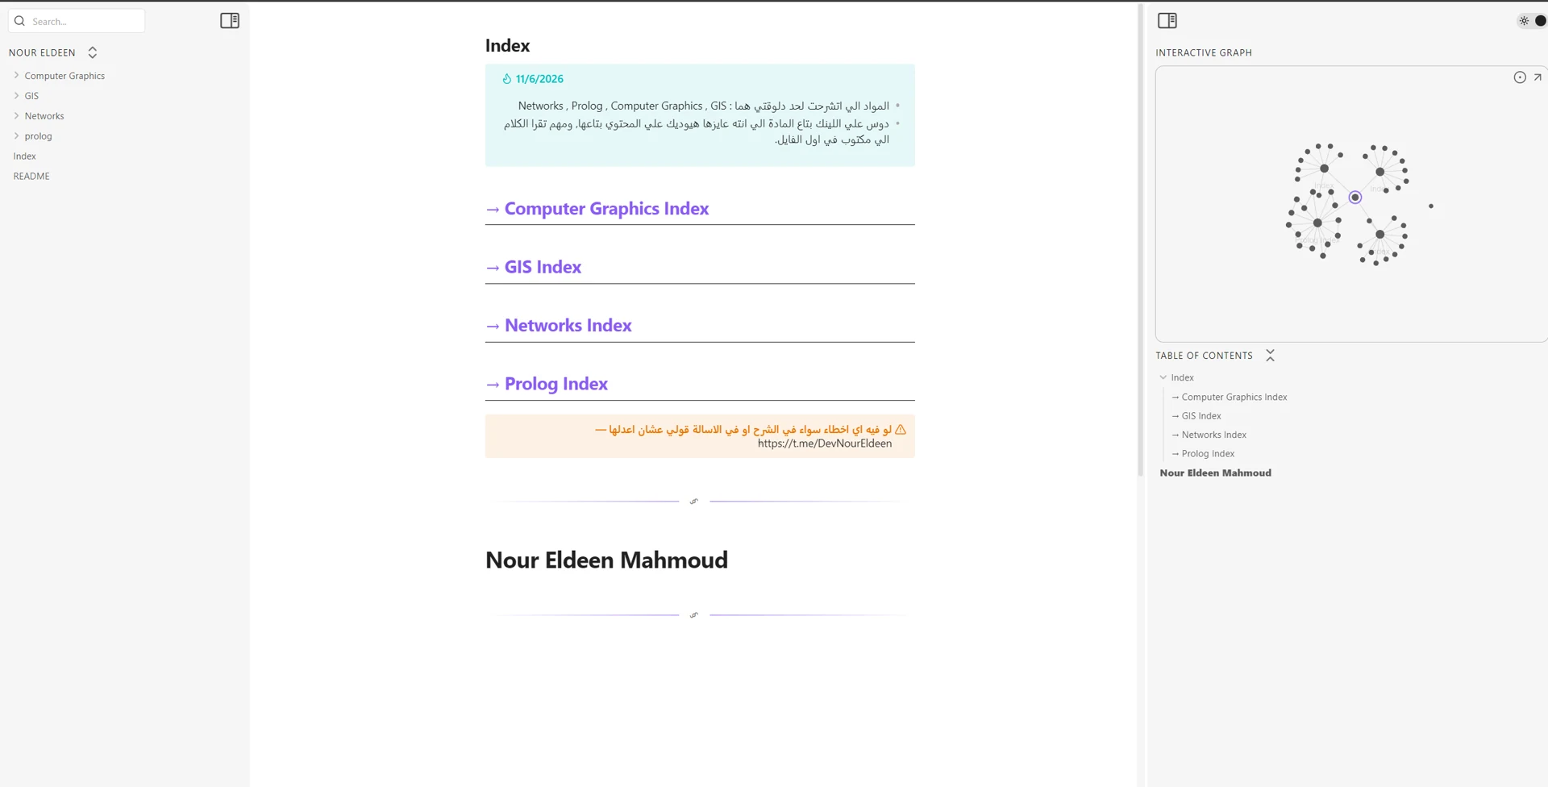The width and height of the screenshot is (1548, 787).
Task: Jump to Nour Eldeen Mahmoud in contents list
Action: point(1215,473)
